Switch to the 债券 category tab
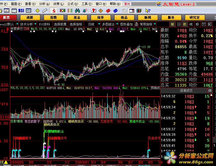Image resolution: width=216 pixels, height=166 pixels. pyautogui.click(x=101, y=18)
